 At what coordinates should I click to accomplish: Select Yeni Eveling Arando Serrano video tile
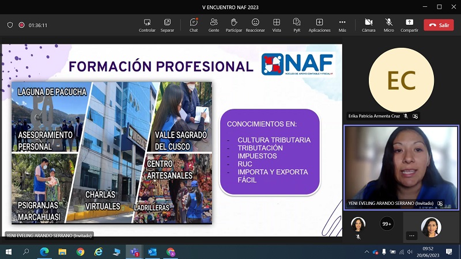[x=401, y=167]
